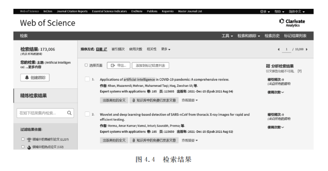Expand 使用次数 for result 2
The width and height of the screenshot is (328, 171).
click(x=276, y=127)
